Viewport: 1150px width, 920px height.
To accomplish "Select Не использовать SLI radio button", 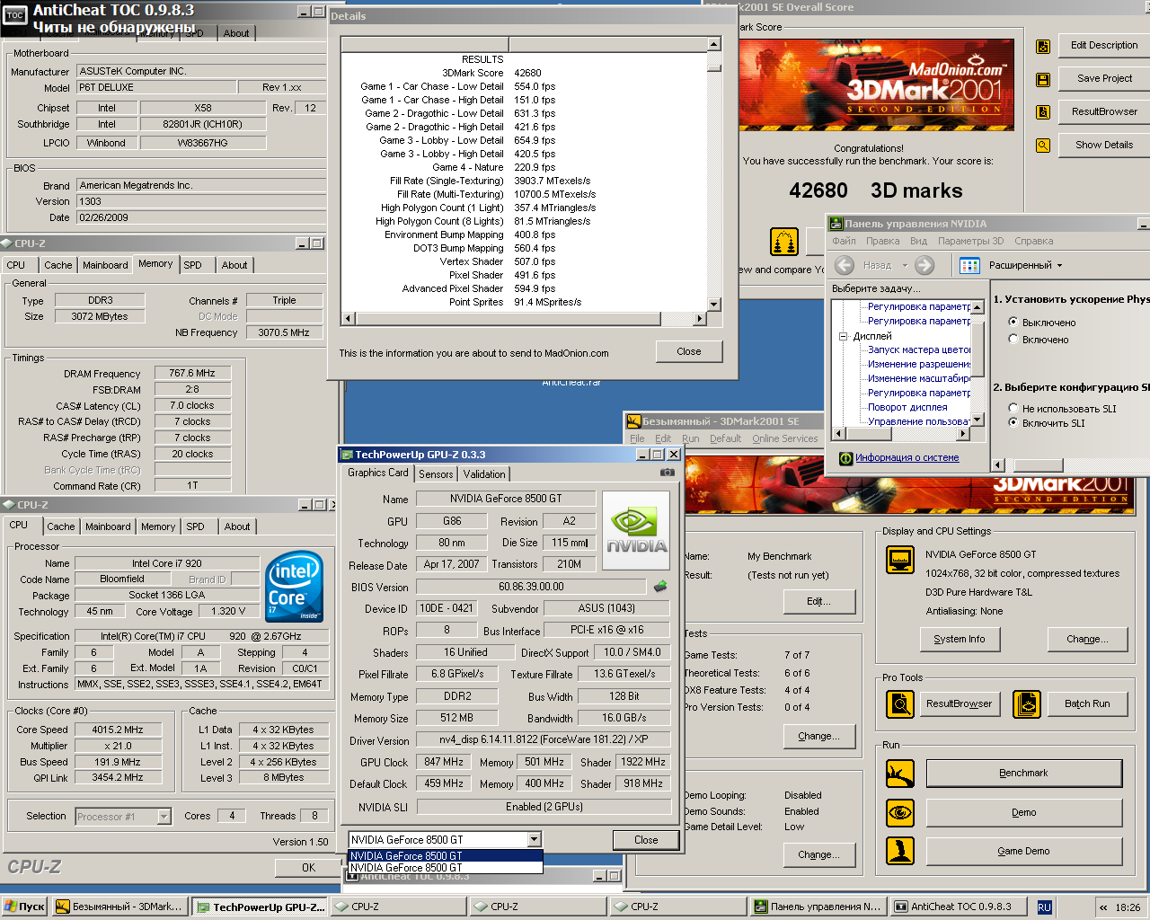I will tap(1013, 408).
